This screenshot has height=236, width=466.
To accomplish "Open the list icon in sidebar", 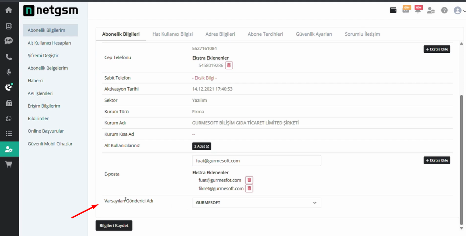I will (9, 134).
